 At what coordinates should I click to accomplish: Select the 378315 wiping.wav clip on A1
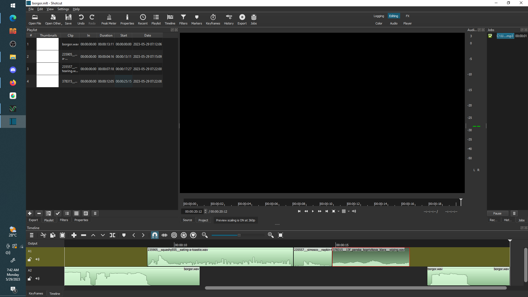(x=371, y=257)
